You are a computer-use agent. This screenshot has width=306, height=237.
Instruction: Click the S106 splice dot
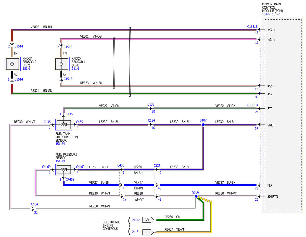coord(196,196)
